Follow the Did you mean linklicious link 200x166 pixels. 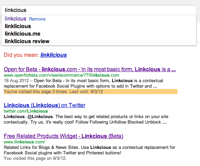[53, 55]
